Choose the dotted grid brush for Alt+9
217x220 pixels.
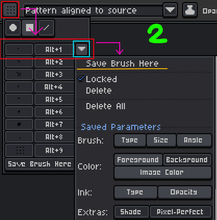[19, 150]
